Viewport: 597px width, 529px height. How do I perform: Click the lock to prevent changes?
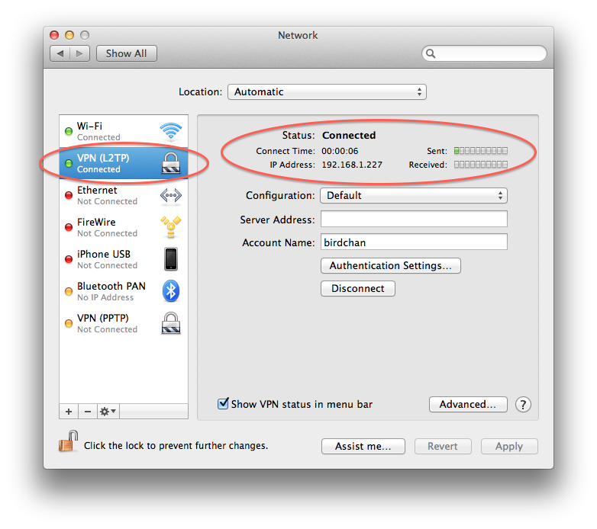tap(68, 441)
